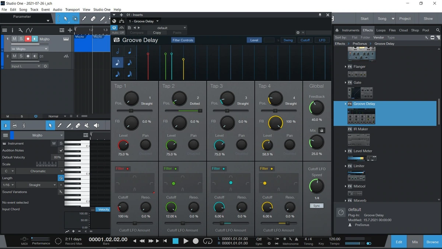Open the Song menu
This screenshot has width=442, height=249.
coord(23,10)
